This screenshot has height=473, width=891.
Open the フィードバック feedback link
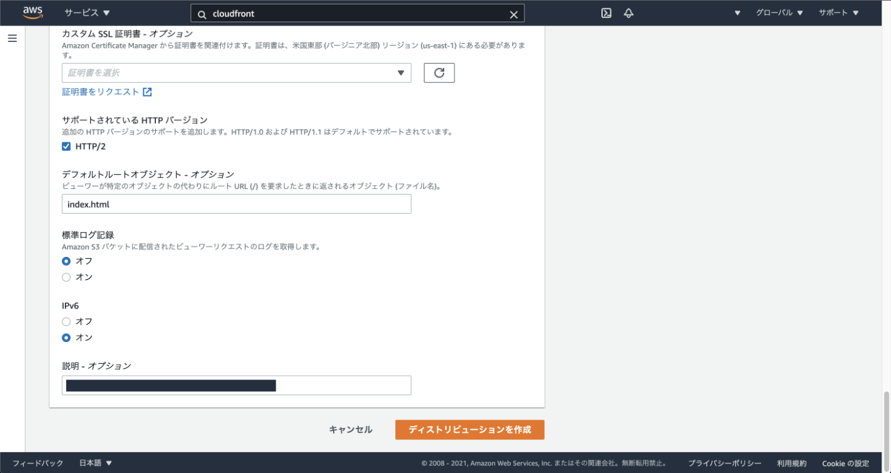(x=38, y=463)
